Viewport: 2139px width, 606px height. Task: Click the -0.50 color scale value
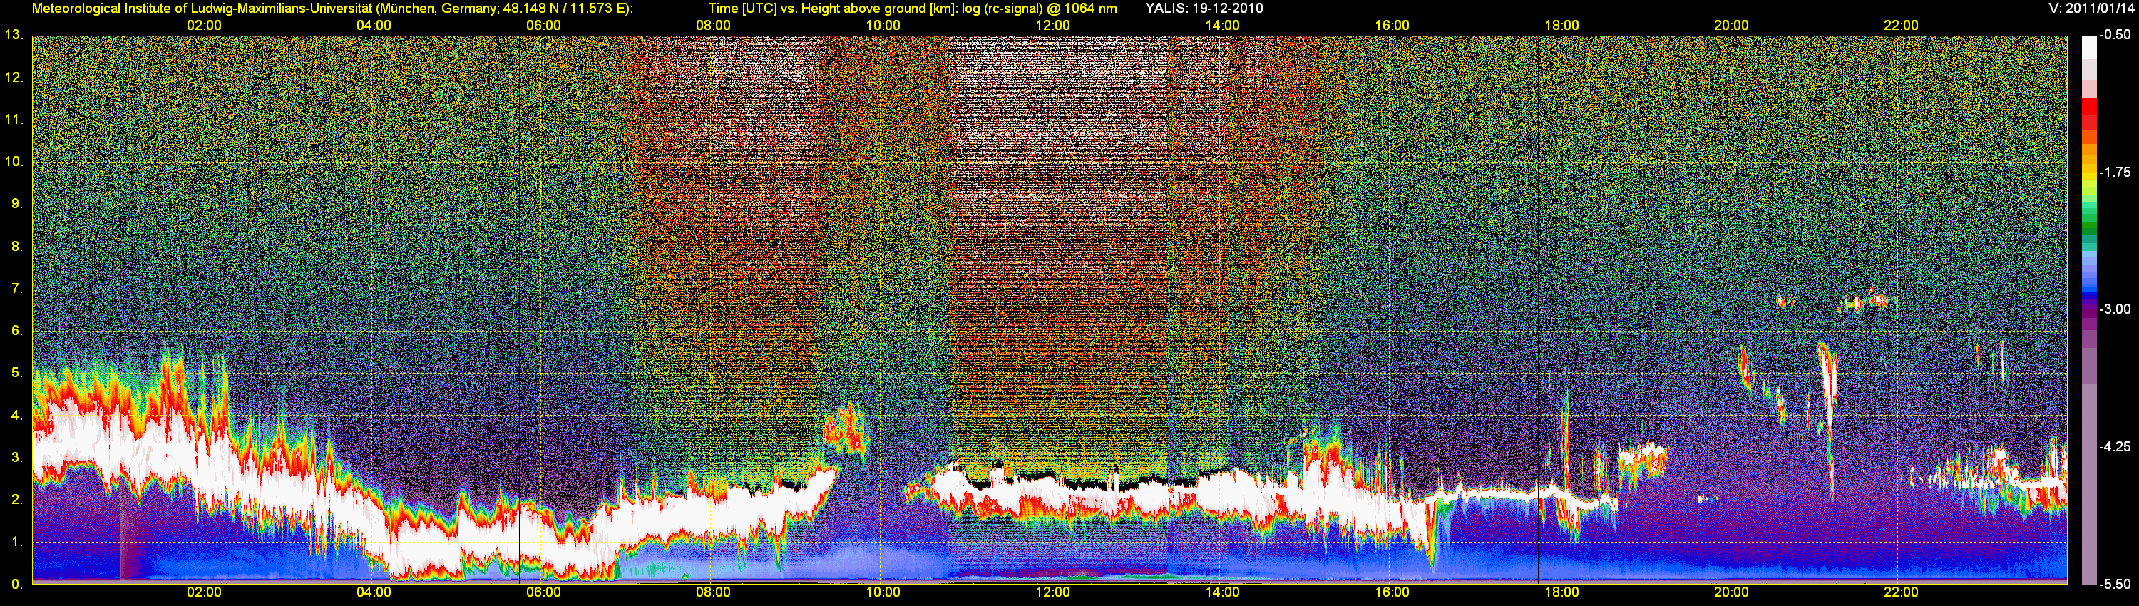[x=2115, y=36]
